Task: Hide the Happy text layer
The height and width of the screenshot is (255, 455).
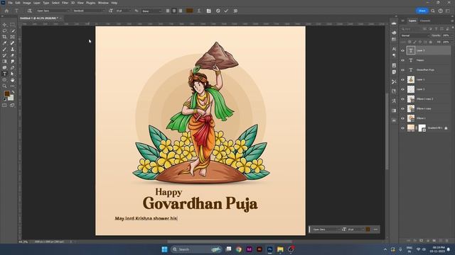Action: pos(403,60)
